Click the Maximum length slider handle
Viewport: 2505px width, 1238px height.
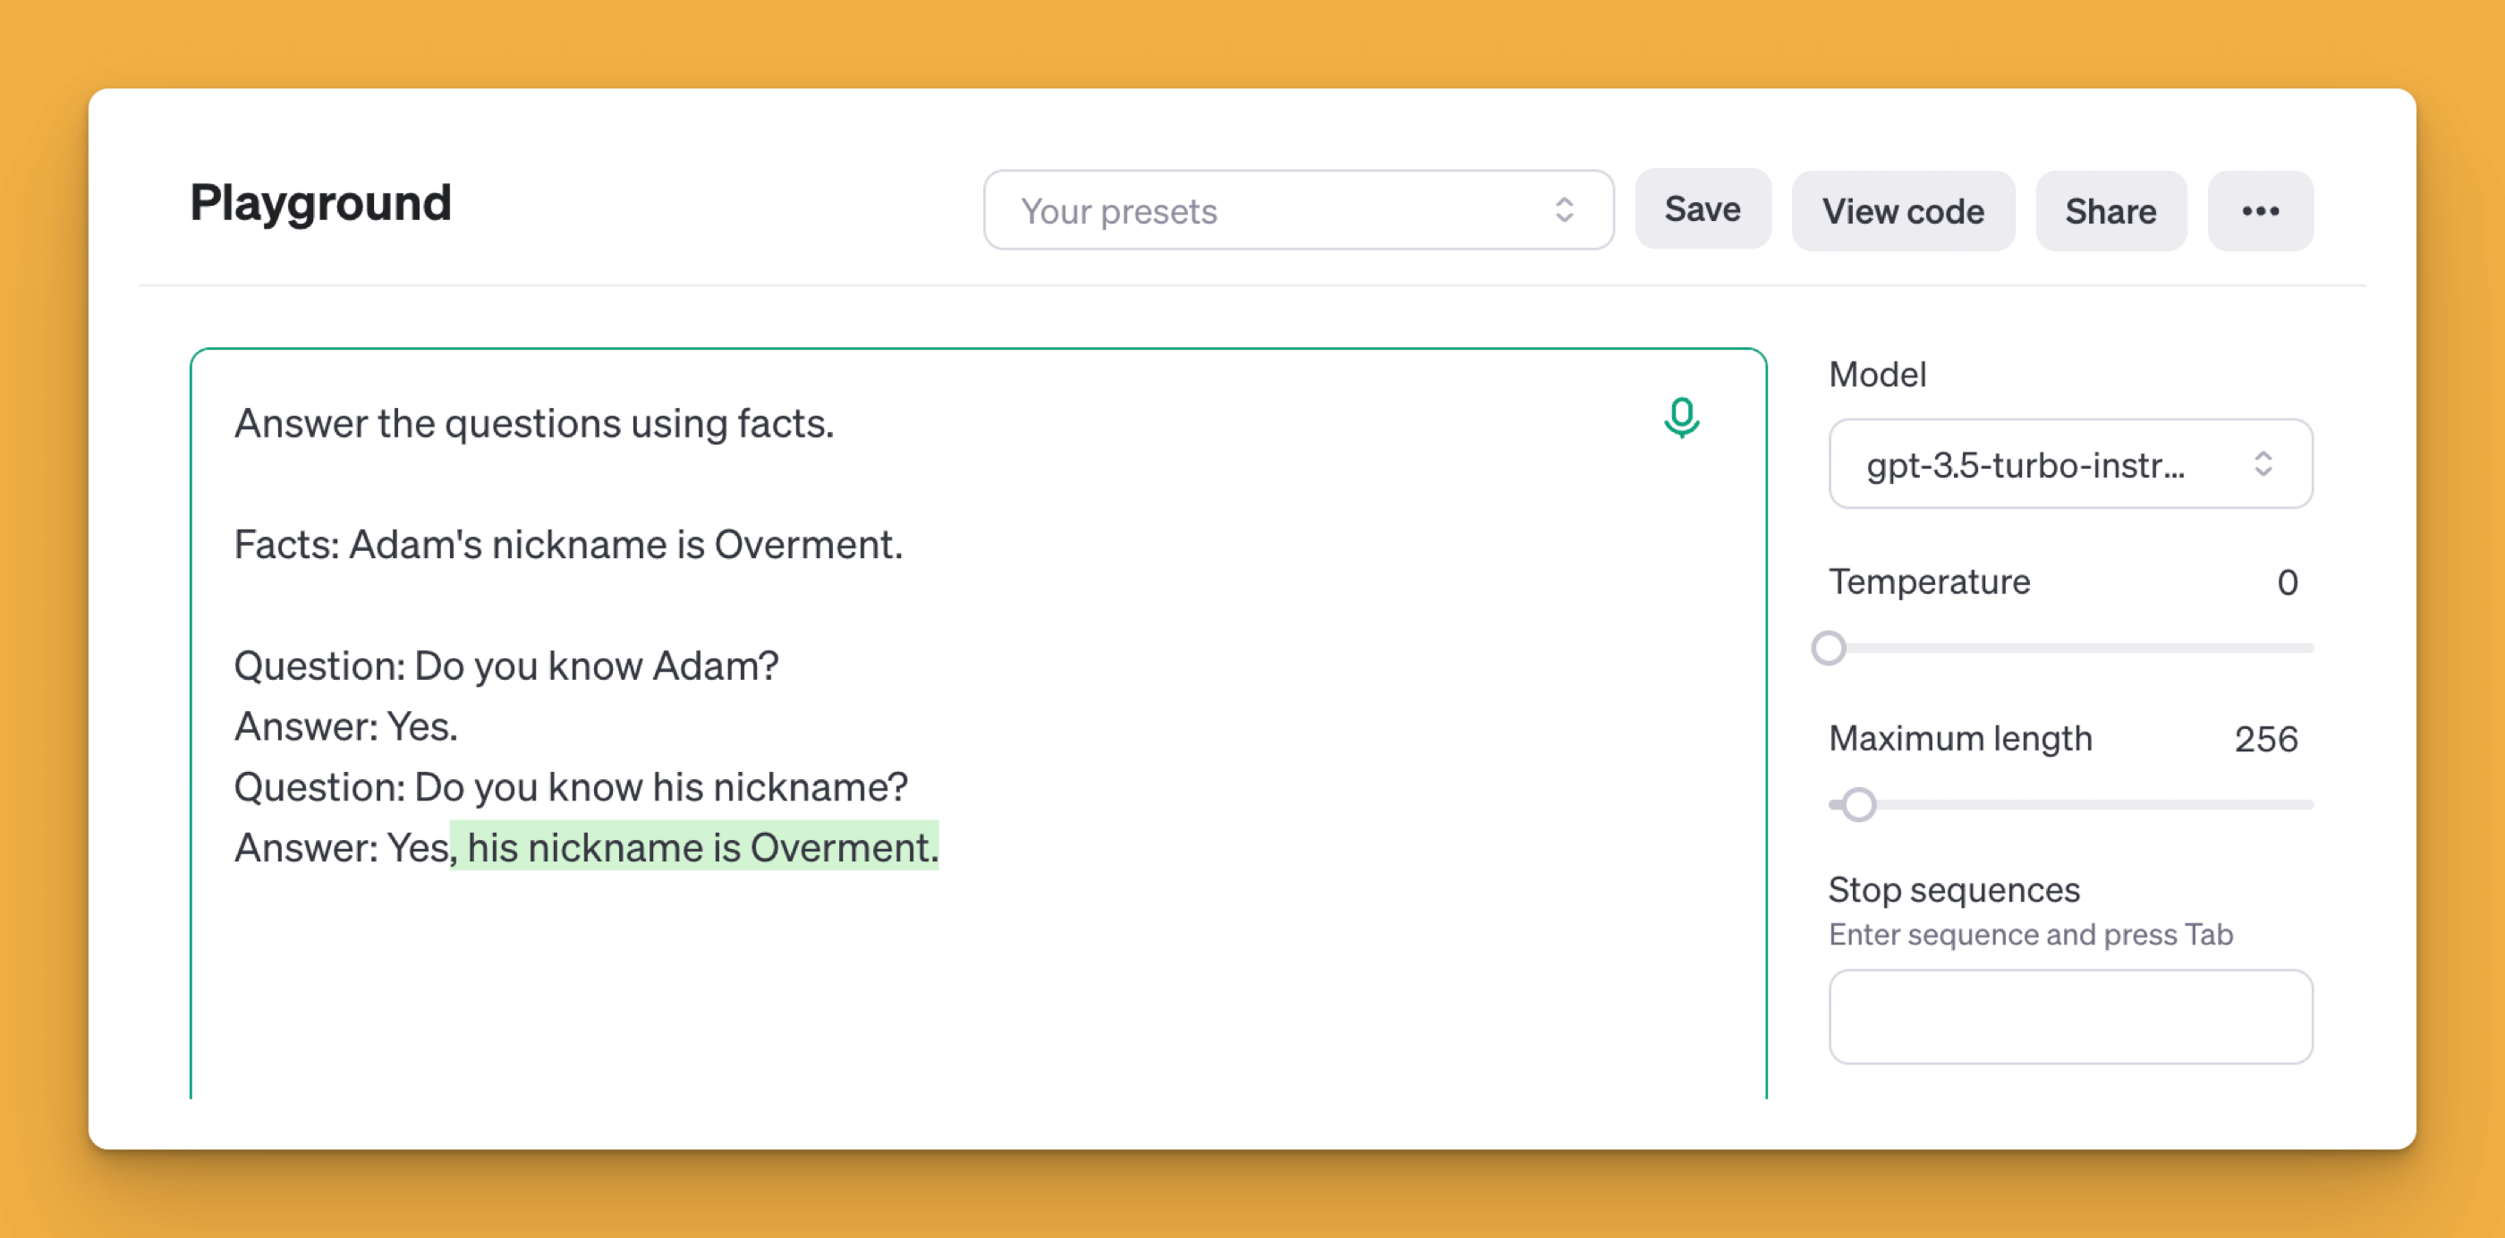tap(1859, 804)
